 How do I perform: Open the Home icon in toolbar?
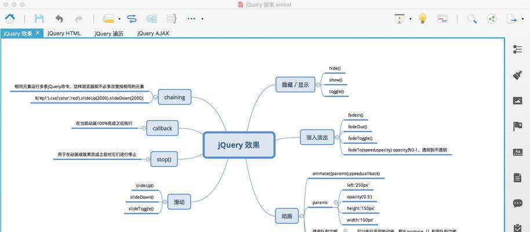(10, 18)
